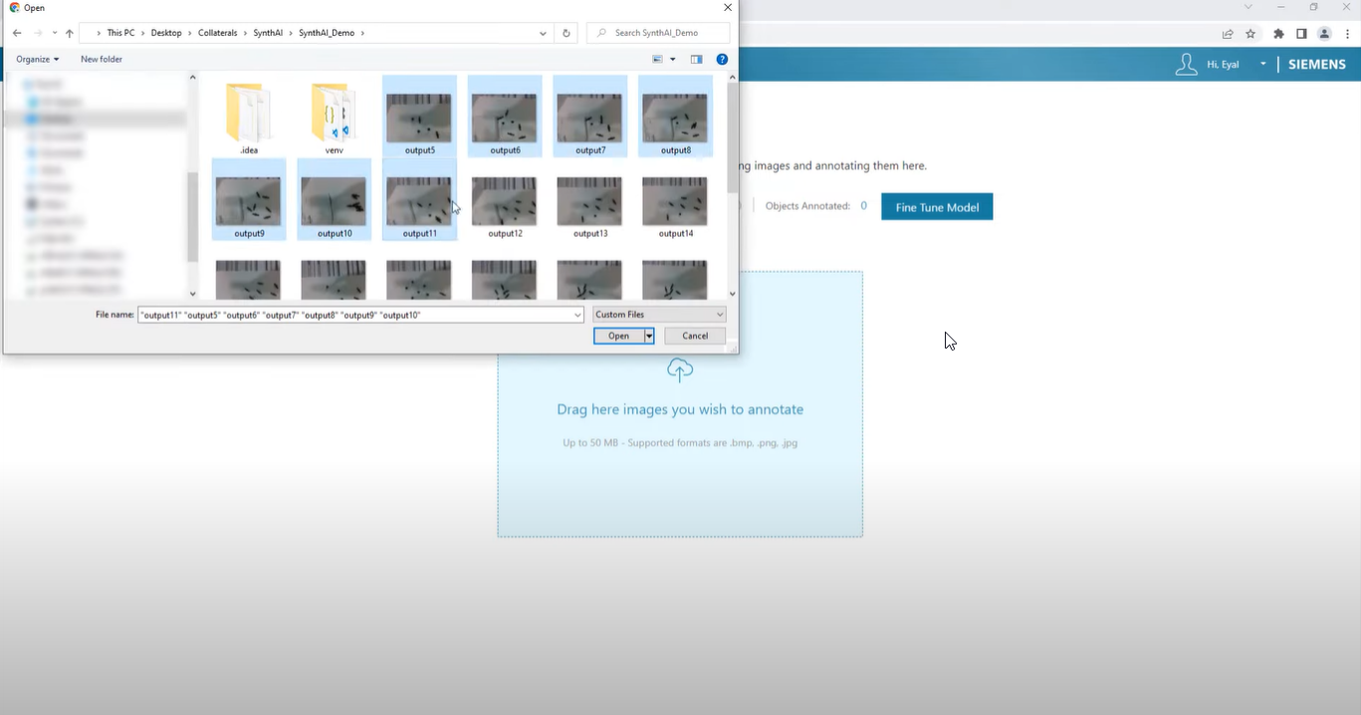Screen dimensions: 1361x715
Task: Click the back navigation arrow in the Open dialog
Action: tap(16, 32)
